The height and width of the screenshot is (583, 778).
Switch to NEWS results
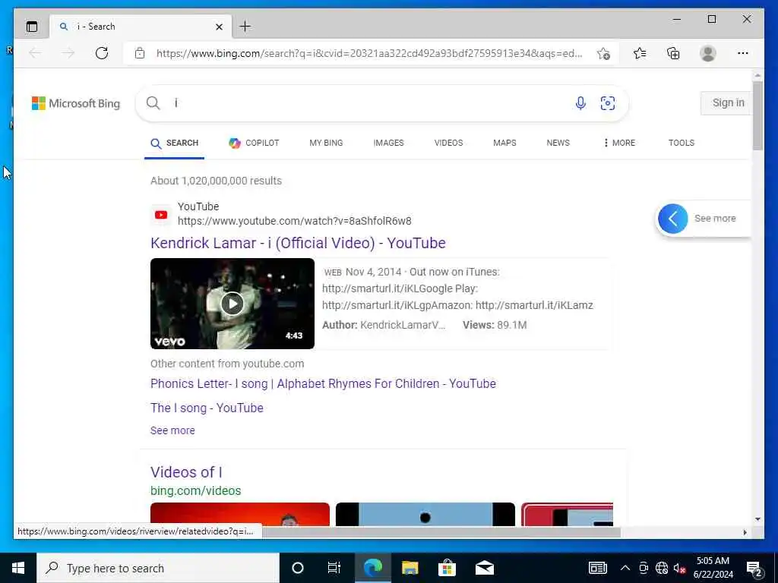click(x=558, y=143)
